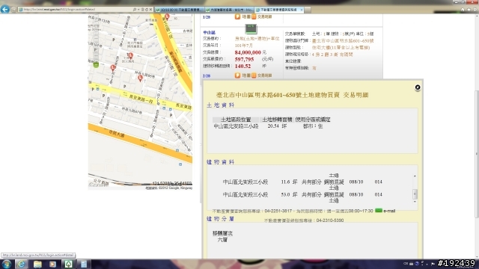Click the 地圖 icon in the 1/28 row
479x269 pixels.
(237, 16)
